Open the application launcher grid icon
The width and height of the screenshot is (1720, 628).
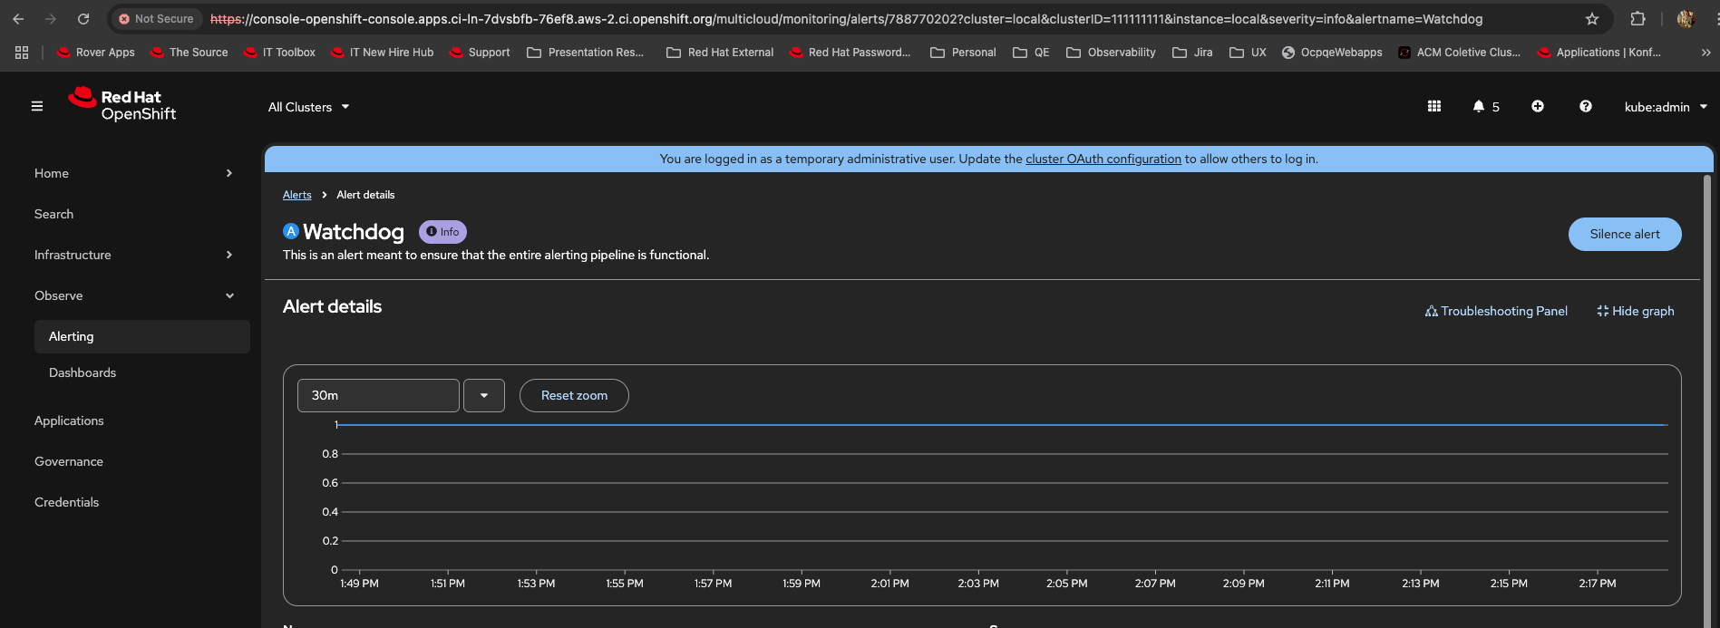[x=1433, y=106]
